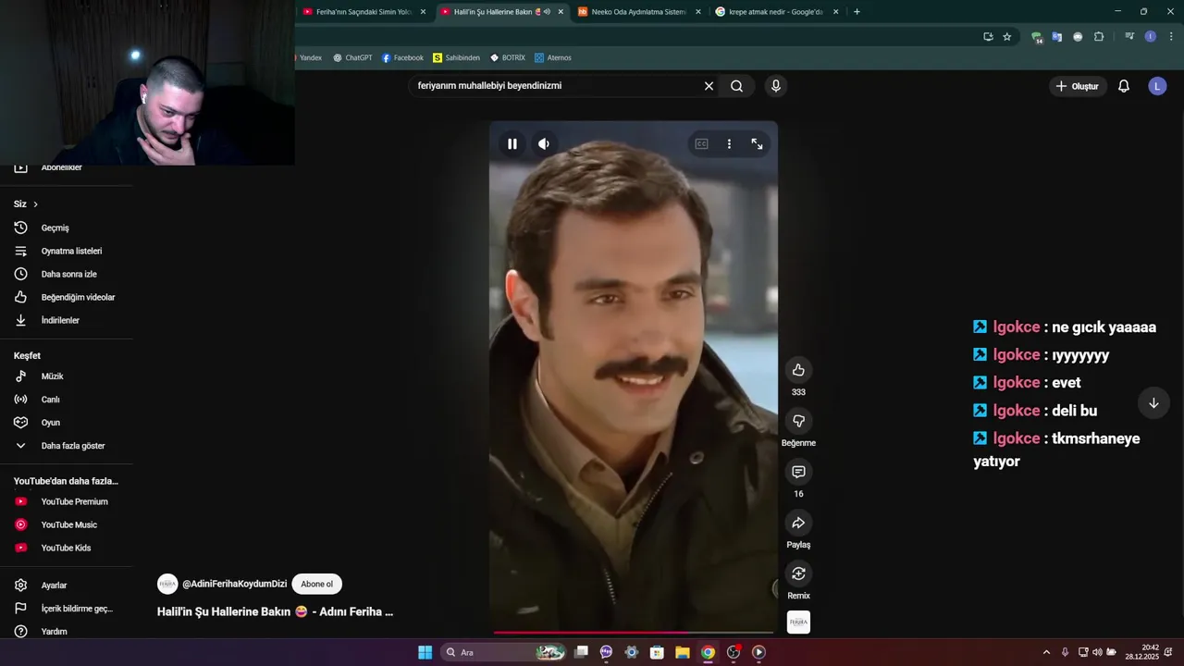Open the Feriha sound thumbnail

798,623
